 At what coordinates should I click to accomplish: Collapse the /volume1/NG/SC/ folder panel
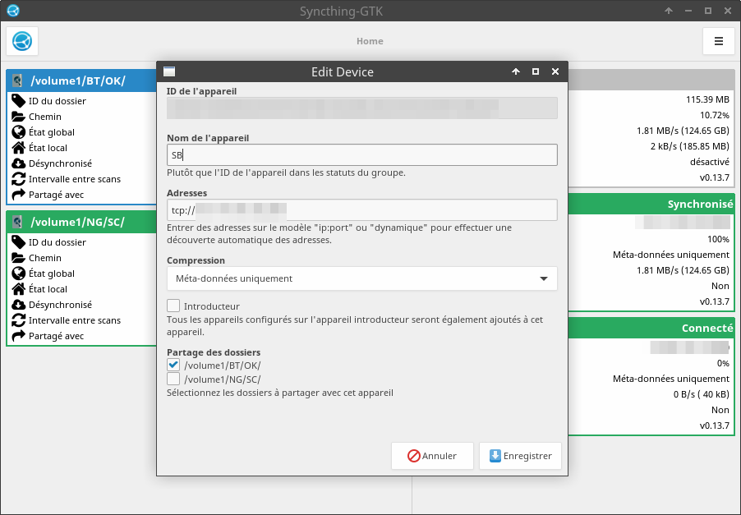pos(81,222)
